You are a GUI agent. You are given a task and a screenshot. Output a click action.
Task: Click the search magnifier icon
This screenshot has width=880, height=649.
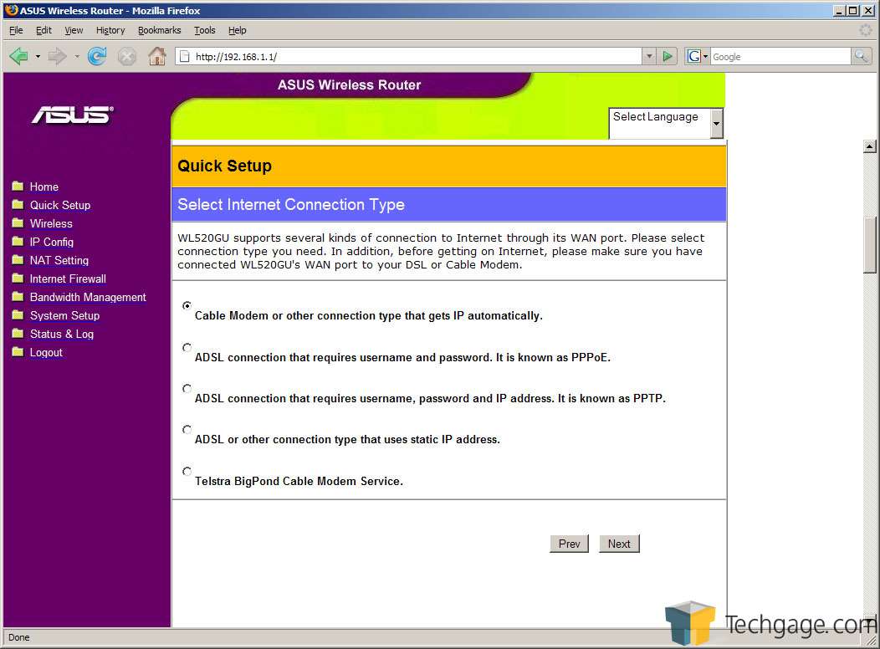[861, 56]
